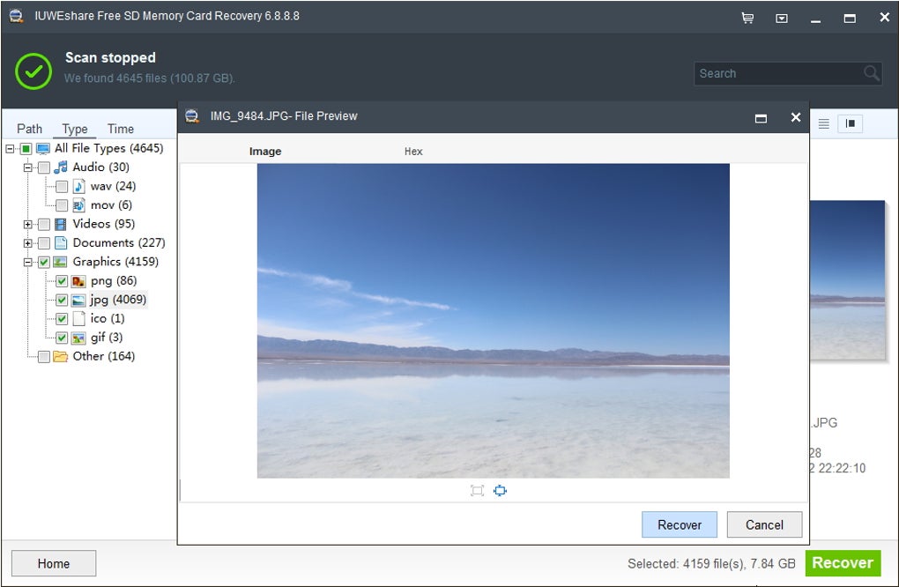This screenshot has height=587, width=899.
Task: Click Recover in the preview dialog
Action: point(680,524)
